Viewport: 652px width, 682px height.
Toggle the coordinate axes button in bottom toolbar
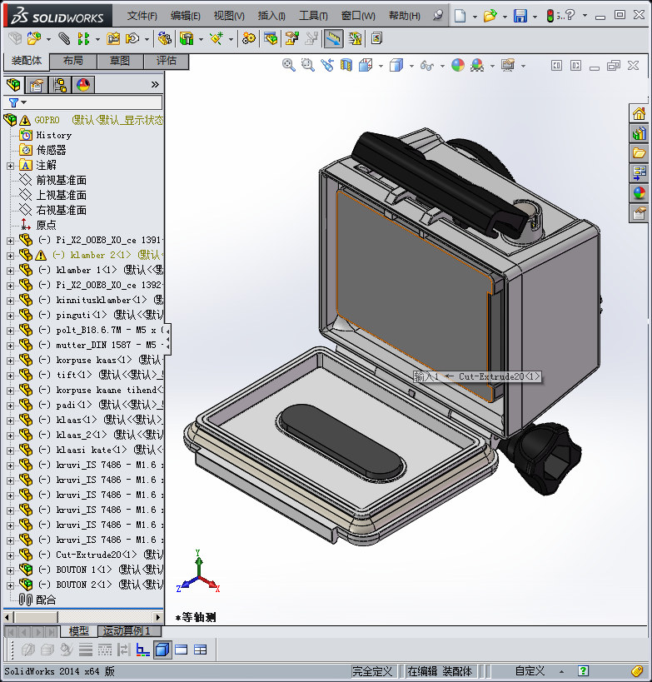pyautogui.click(x=142, y=650)
